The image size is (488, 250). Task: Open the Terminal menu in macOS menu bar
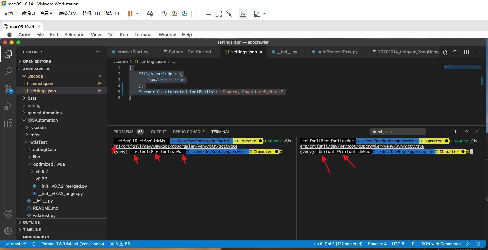coord(143,35)
